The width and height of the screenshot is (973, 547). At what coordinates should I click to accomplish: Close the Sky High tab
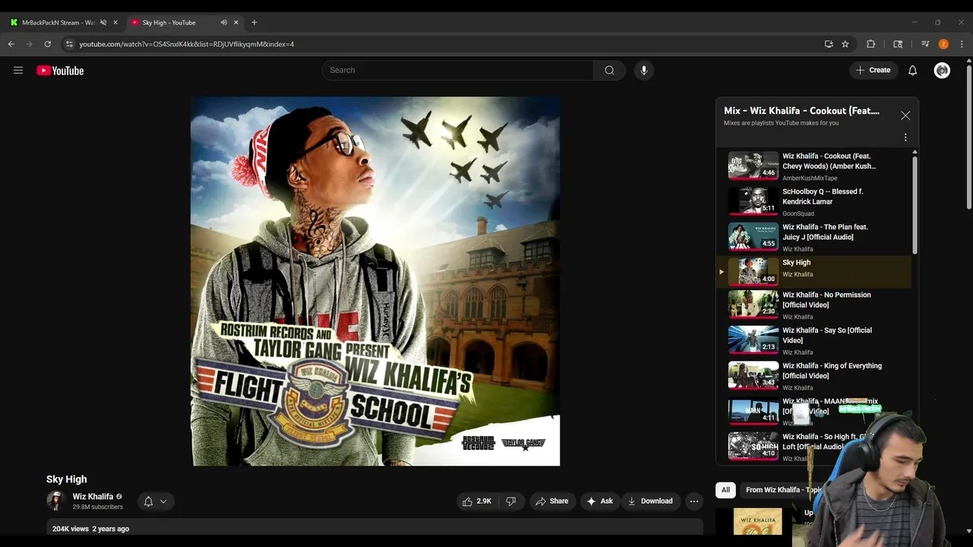pos(236,23)
